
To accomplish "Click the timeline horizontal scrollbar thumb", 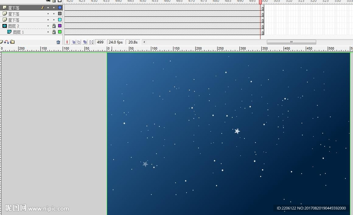I will 291,42.
